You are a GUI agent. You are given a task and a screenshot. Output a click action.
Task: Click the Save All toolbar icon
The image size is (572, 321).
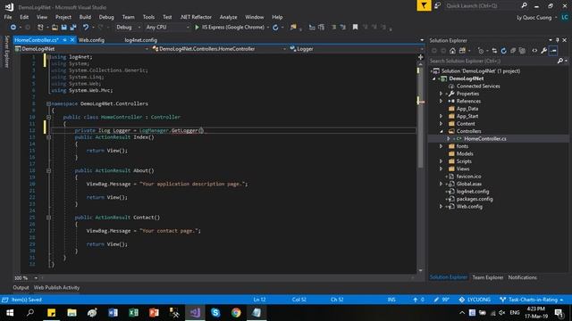click(x=73, y=28)
